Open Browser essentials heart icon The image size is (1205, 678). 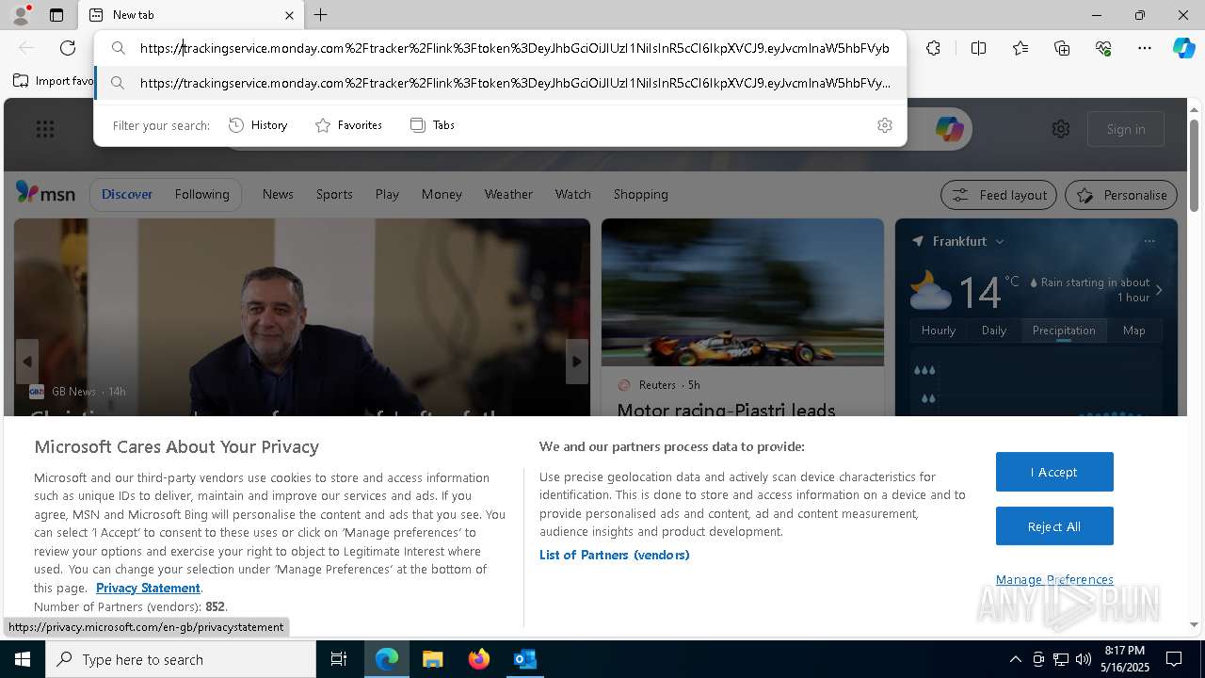(x=1103, y=48)
